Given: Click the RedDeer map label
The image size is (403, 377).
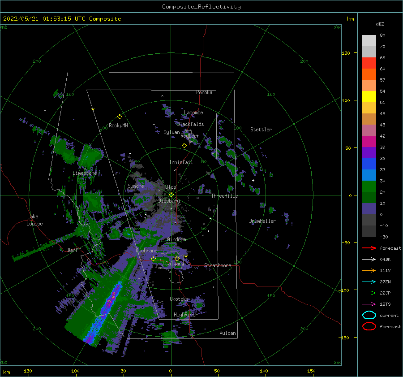Looking at the screenshot, I should pyautogui.click(x=190, y=136).
